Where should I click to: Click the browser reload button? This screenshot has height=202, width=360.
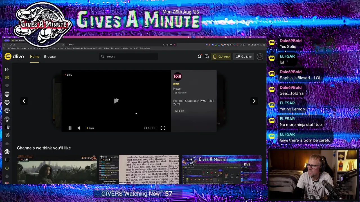[11, 45]
